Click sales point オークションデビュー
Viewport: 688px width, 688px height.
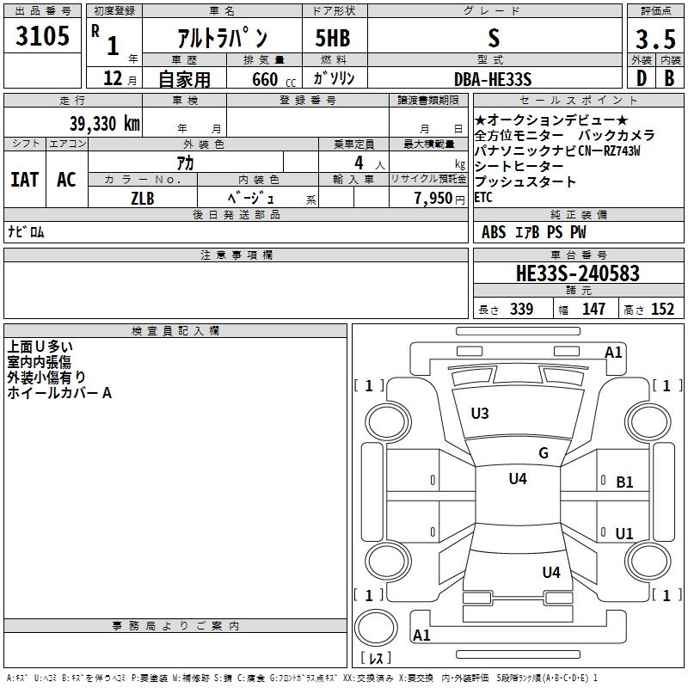[551, 120]
